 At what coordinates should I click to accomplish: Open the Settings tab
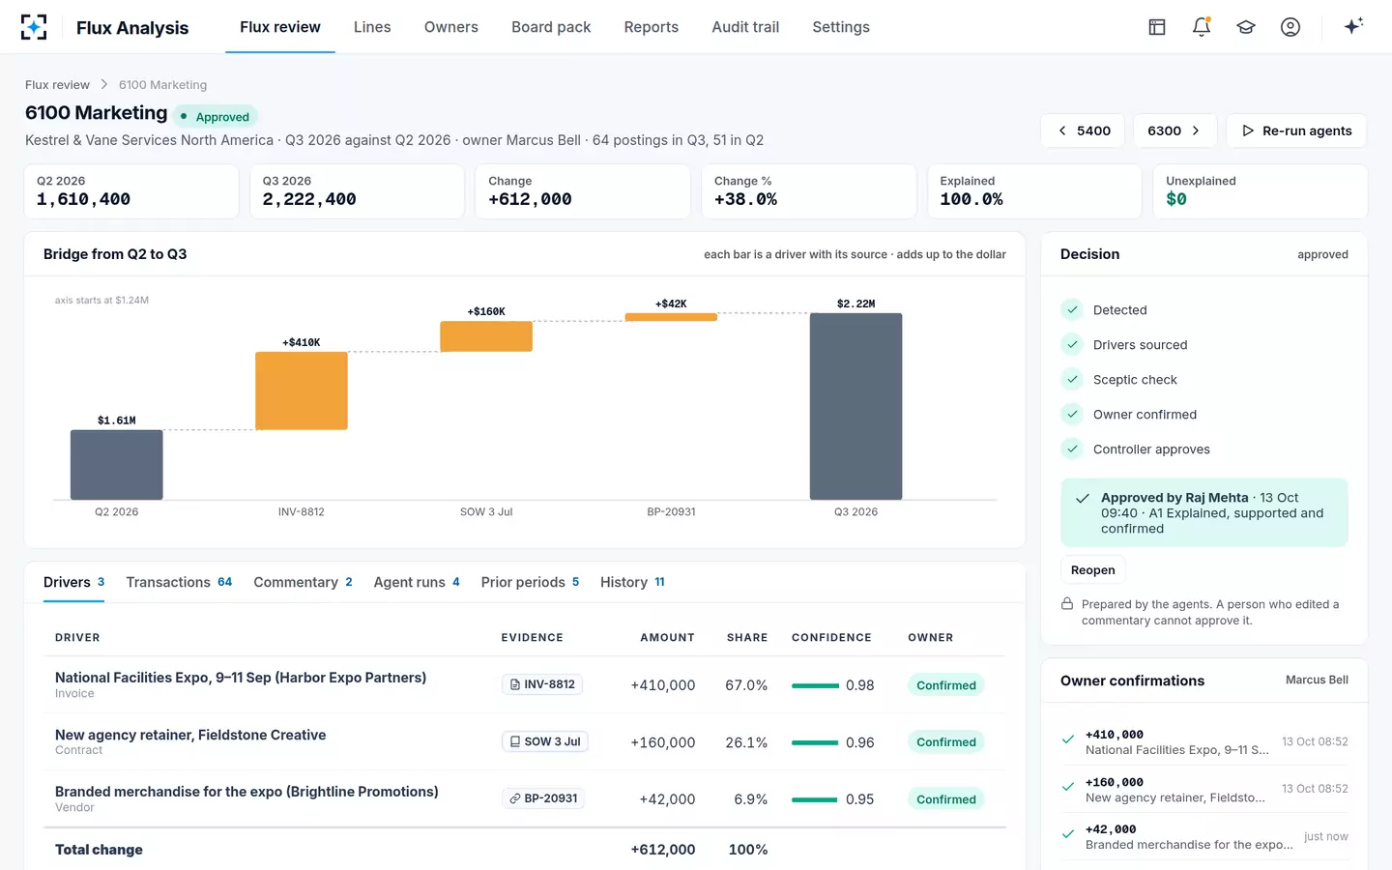(x=841, y=27)
